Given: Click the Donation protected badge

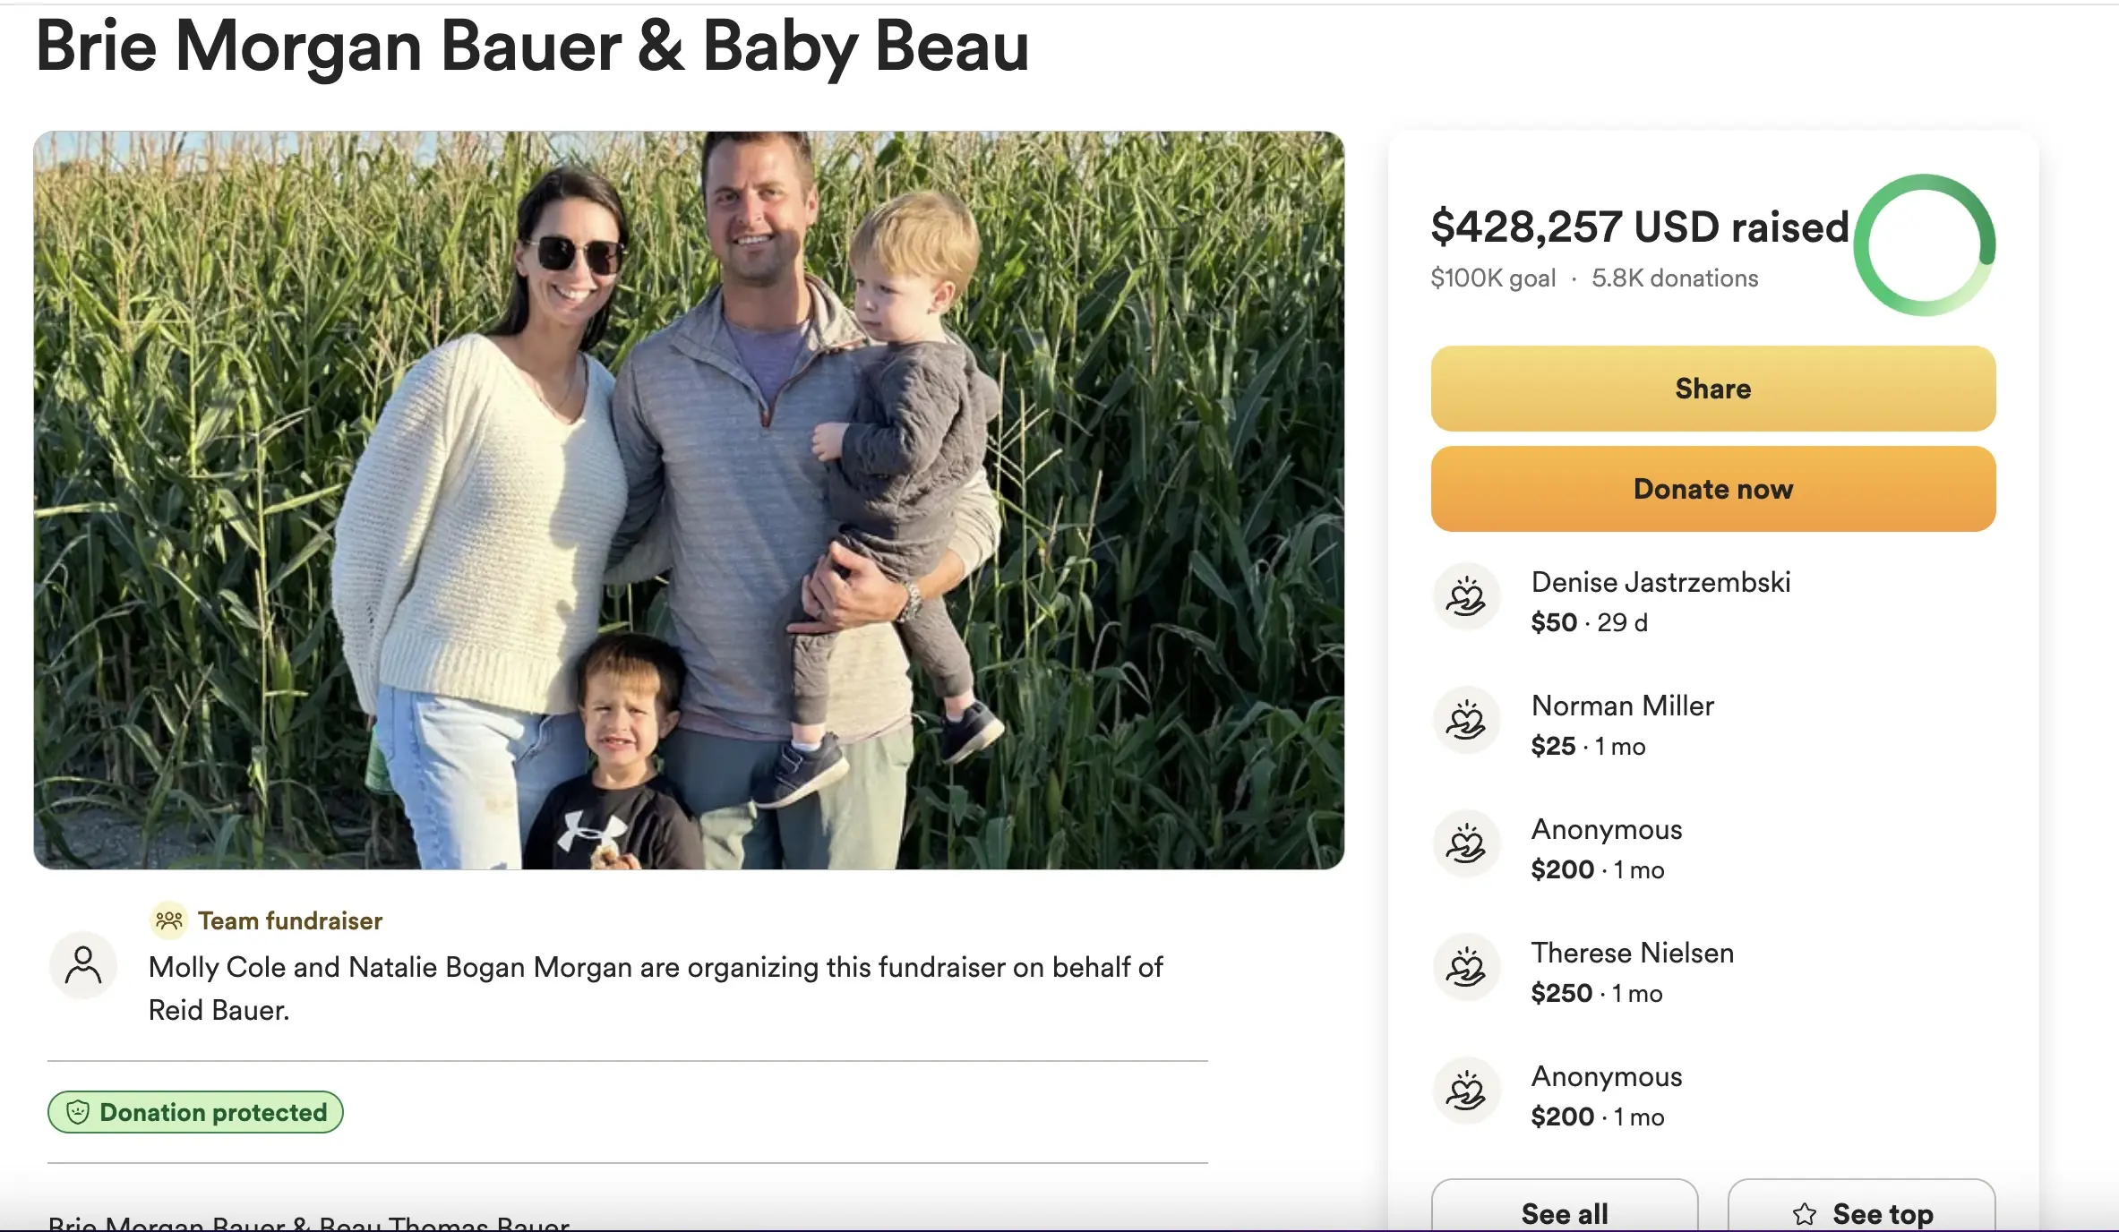Looking at the screenshot, I should 195,1112.
